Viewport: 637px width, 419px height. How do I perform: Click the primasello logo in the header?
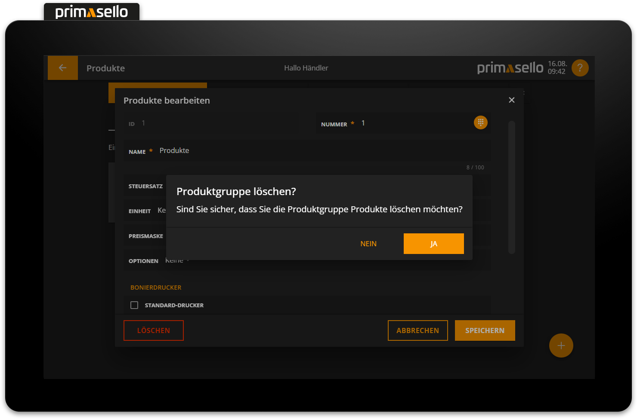[510, 67]
